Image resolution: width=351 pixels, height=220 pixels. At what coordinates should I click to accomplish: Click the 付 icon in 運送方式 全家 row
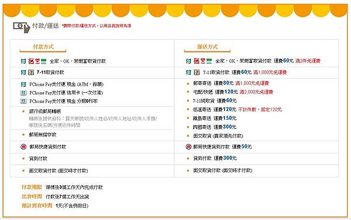point(189,61)
